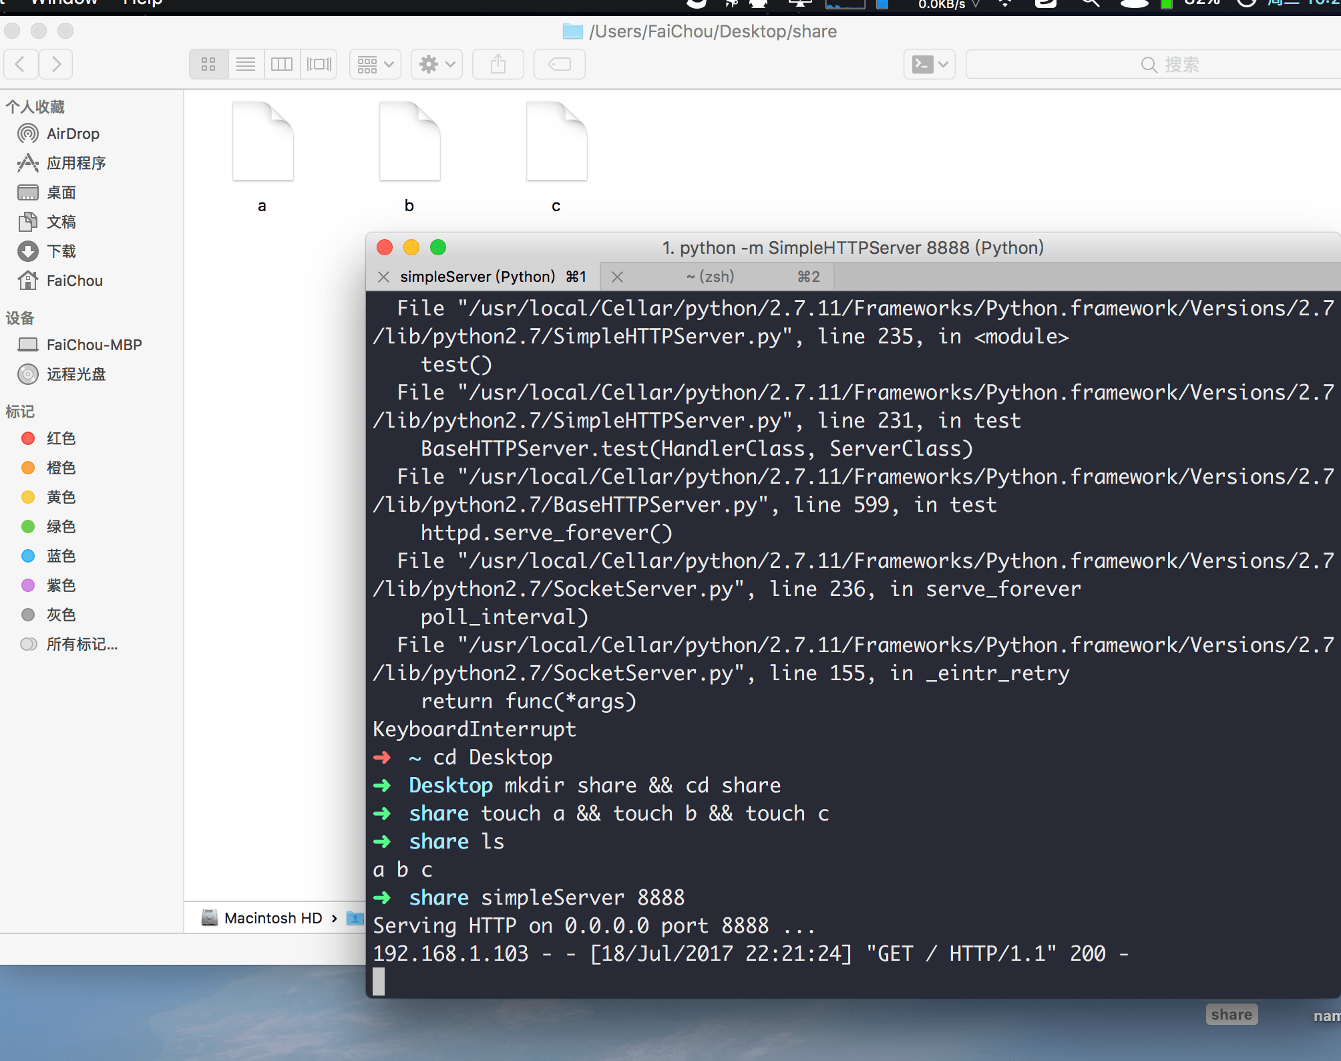Open the item arrangement dropdown
Image resolution: width=1341 pixels, height=1061 pixels.
(x=375, y=64)
